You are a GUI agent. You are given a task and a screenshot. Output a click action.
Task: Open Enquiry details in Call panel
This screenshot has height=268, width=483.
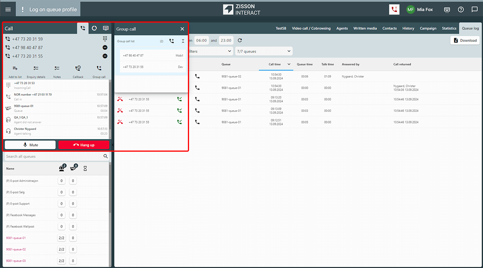(36, 69)
